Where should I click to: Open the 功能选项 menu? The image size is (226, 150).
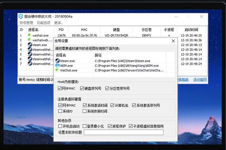(43, 23)
